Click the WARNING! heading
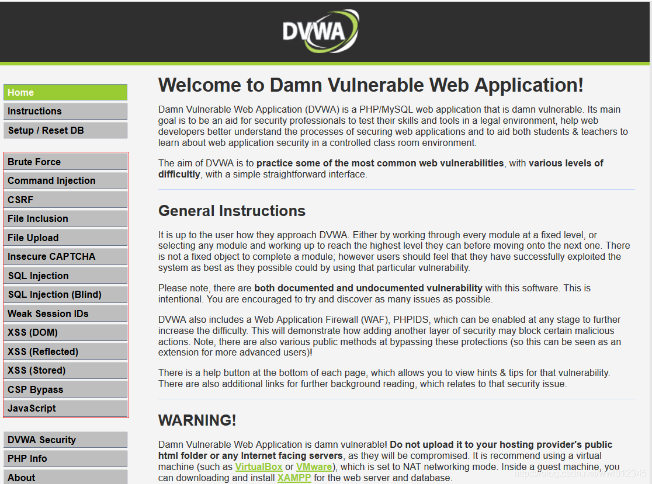Viewport: 652px width, 484px height. click(197, 420)
